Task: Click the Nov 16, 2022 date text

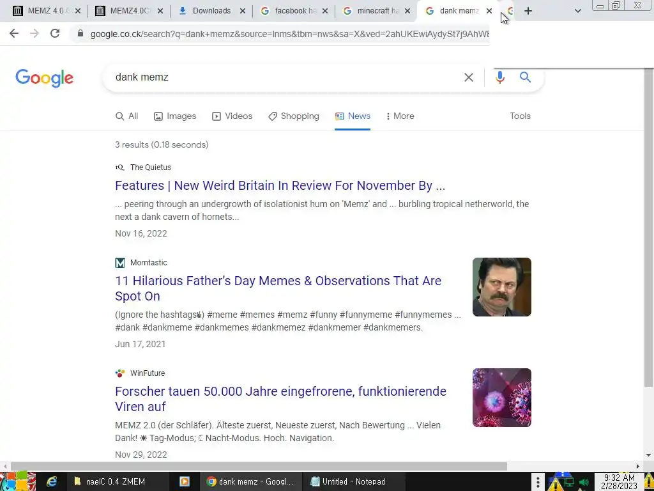Action: [x=141, y=233]
